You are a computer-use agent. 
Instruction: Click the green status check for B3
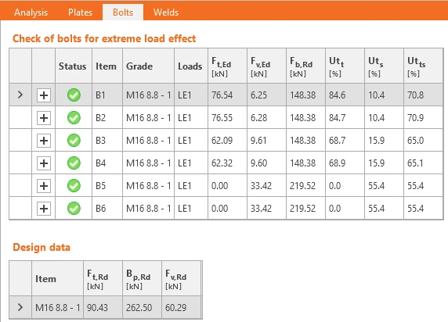(x=74, y=141)
